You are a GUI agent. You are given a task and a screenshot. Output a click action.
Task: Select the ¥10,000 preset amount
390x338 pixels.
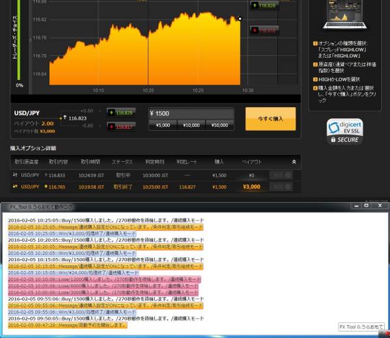tap(191, 125)
